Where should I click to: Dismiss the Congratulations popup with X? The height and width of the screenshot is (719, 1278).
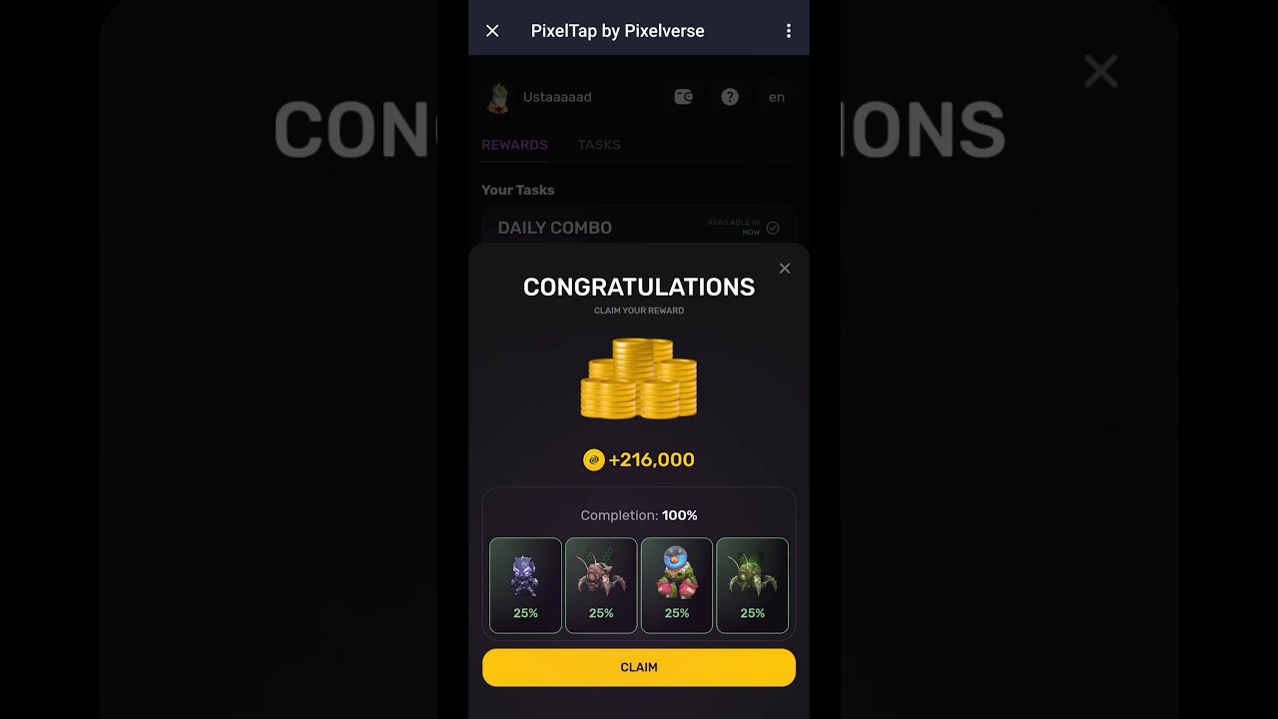point(785,268)
